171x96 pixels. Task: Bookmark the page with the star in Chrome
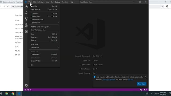tap(162, 6)
